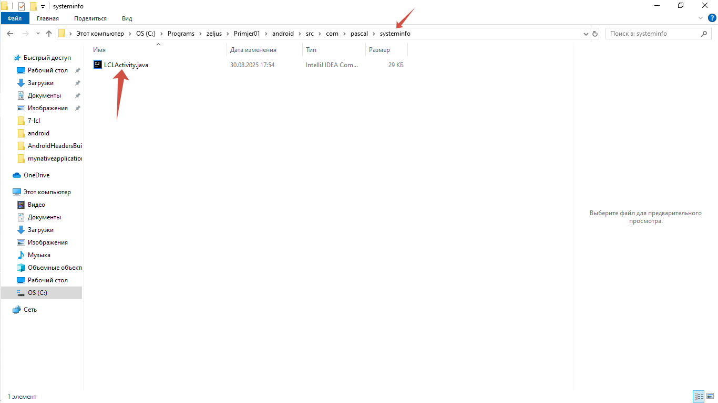Switch to details view layout icon
Screen dimensions: 718x403
(699, 396)
